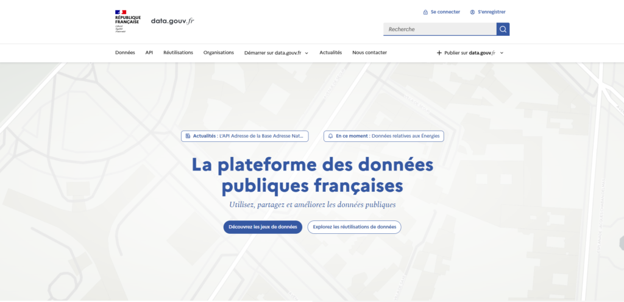Go to Organisations in navigation
The height and width of the screenshot is (302, 624).
point(219,52)
